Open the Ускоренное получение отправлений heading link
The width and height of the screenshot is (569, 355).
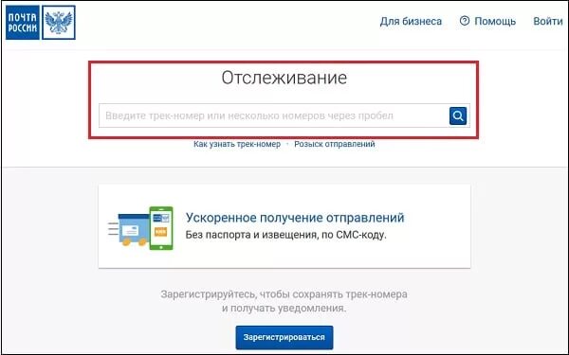[x=295, y=218]
